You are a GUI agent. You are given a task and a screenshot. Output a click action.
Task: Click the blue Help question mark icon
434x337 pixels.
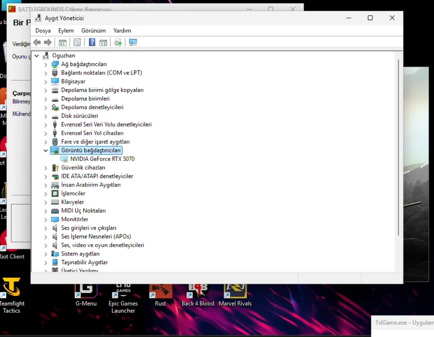point(92,42)
